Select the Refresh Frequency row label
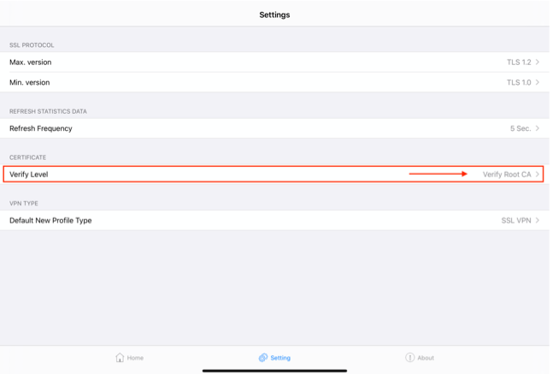Image resolution: width=553 pixels, height=374 pixels. [41, 128]
